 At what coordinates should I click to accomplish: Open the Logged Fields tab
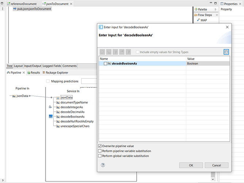click(52, 66)
